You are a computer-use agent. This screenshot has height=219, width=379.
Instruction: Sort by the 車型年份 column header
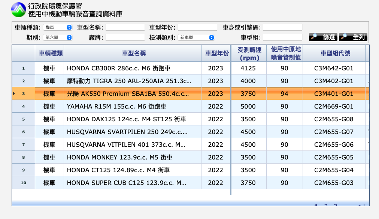pyautogui.click(x=216, y=53)
